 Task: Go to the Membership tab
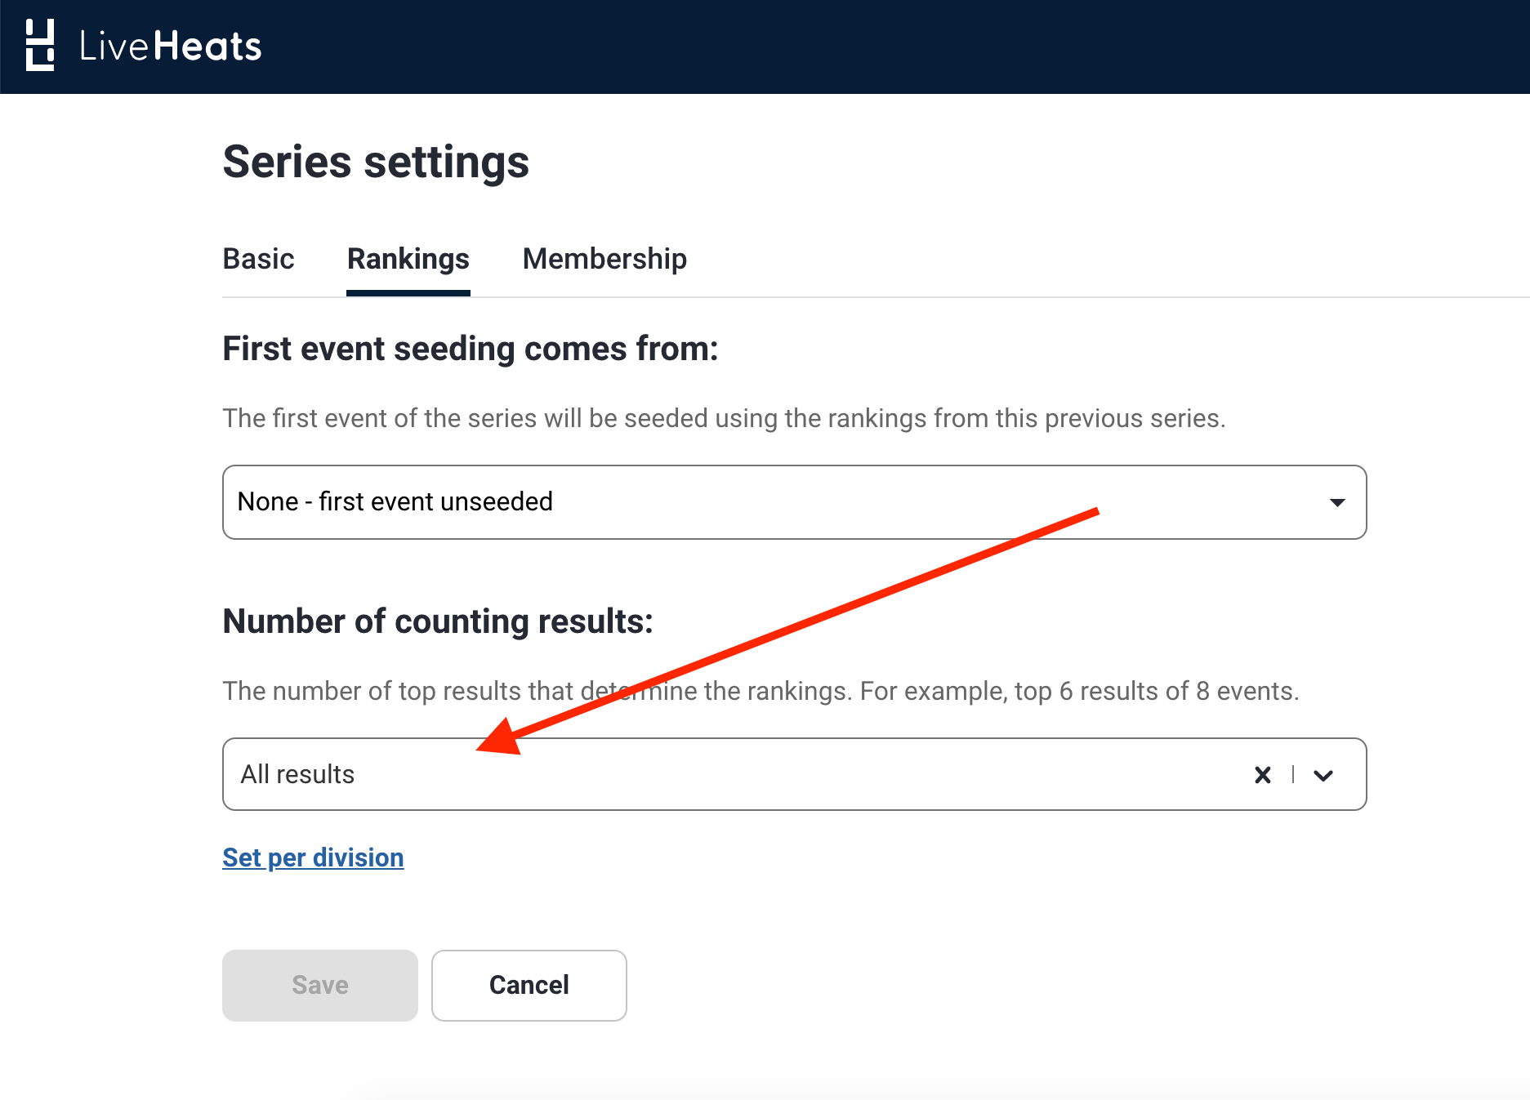click(604, 259)
